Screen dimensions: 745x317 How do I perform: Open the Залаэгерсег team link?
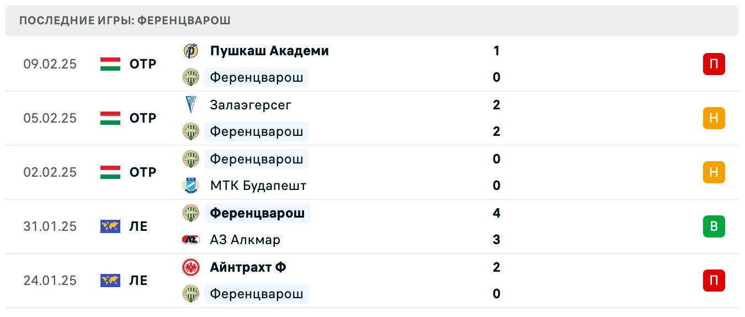tap(251, 104)
